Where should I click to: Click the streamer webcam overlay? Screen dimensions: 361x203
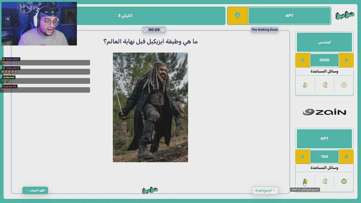39,24
